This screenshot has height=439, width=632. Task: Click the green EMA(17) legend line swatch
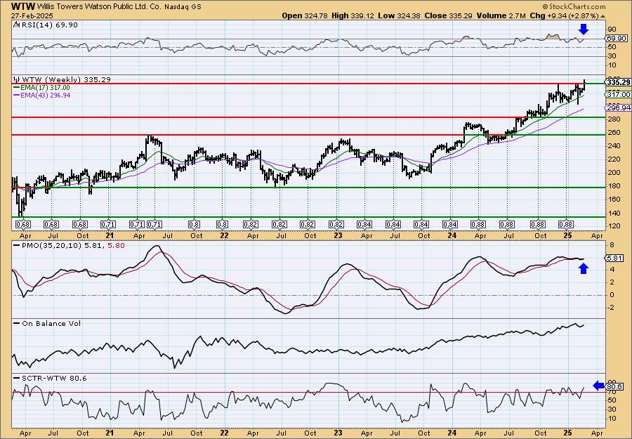pyautogui.click(x=17, y=88)
